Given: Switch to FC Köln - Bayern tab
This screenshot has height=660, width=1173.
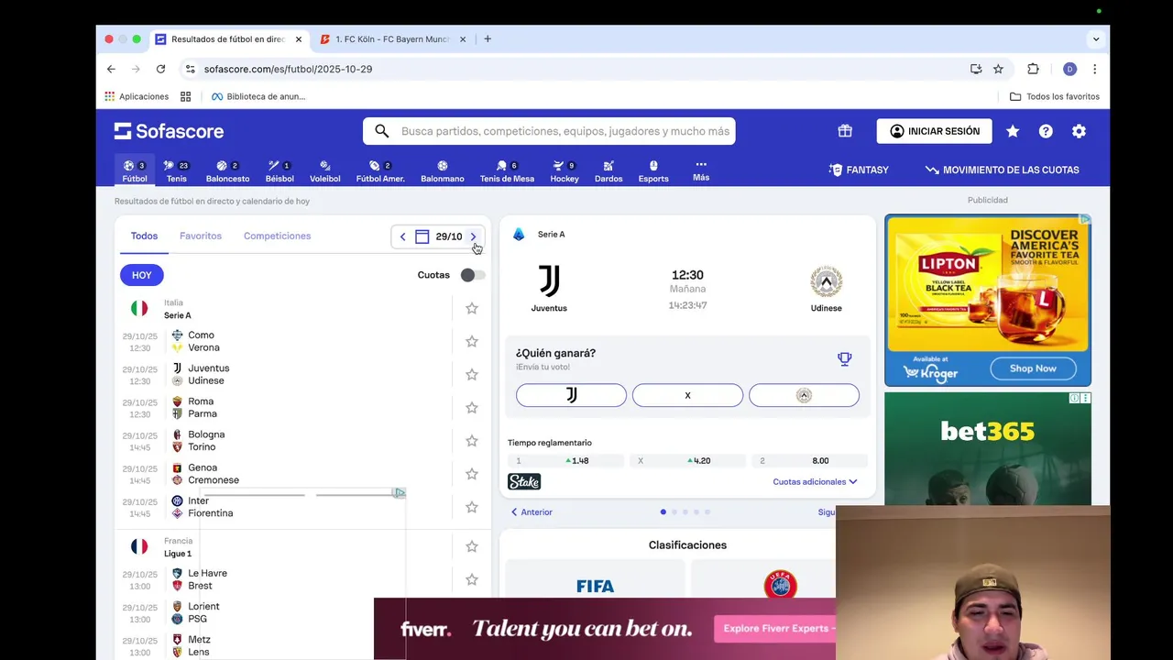Looking at the screenshot, I should click(393, 39).
